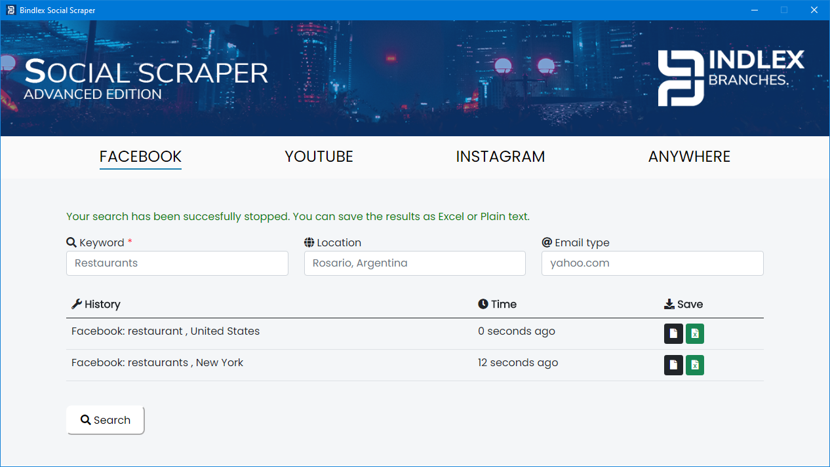Image resolution: width=830 pixels, height=467 pixels.
Task: Click the History column header
Action: [96, 304]
